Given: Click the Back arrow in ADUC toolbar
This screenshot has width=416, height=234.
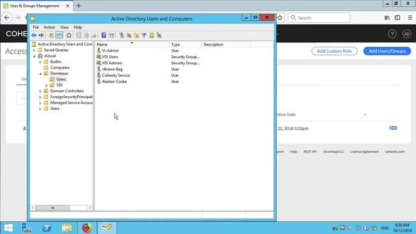Looking at the screenshot, I should (34, 35).
